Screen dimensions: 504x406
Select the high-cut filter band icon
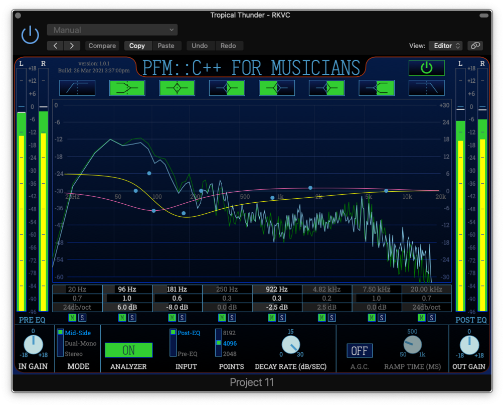(427, 88)
